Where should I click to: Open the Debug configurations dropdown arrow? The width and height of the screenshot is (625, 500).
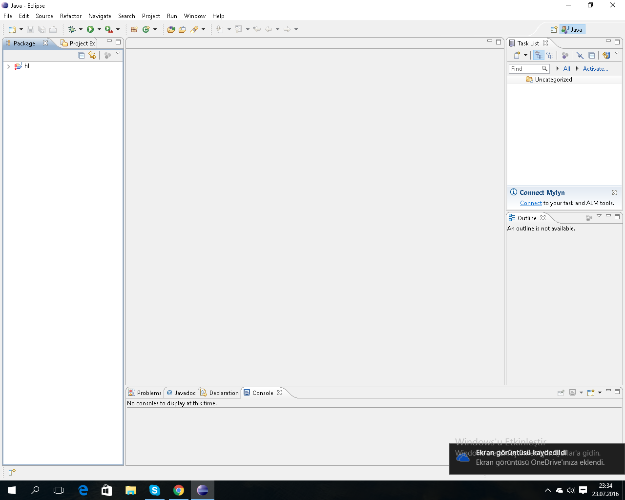pos(81,29)
